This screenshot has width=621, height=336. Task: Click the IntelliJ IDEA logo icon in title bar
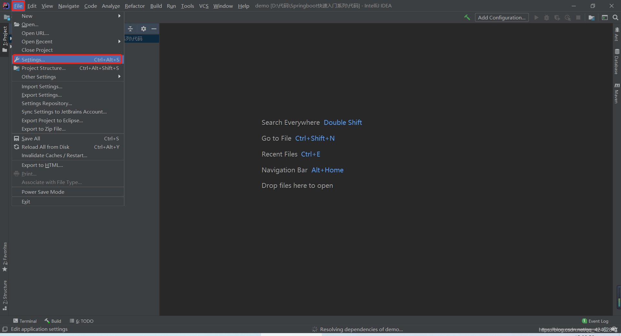click(6, 5)
